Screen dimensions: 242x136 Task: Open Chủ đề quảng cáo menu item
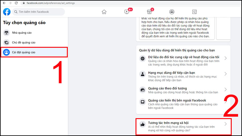[34, 43]
